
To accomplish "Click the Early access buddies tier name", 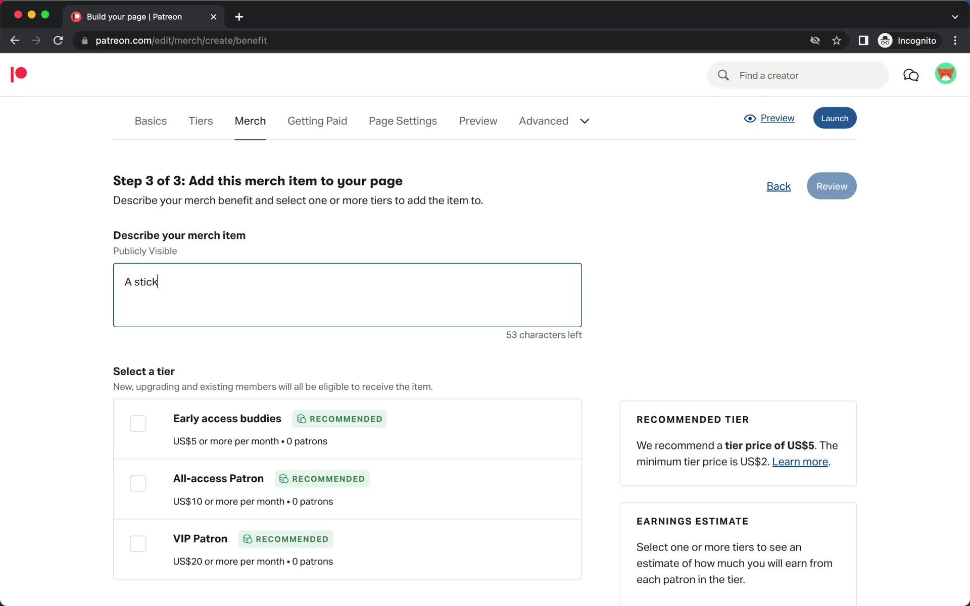I will (x=227, y=419).
